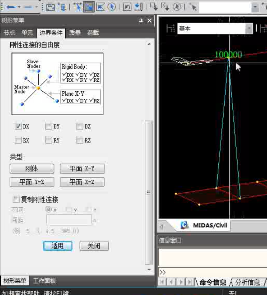The image size is (267, 295).
Task: Switch to the 树形菜单 bottom tab
Action: tap(15, 281)
